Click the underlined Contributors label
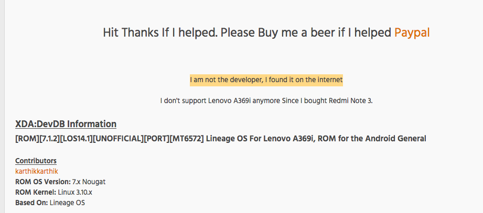The width and height of the screenshot is (483, 213). click(x=36, y=161)
